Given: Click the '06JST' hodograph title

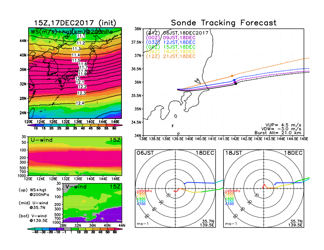Looking at the screenshot, I should pos(145,153).
